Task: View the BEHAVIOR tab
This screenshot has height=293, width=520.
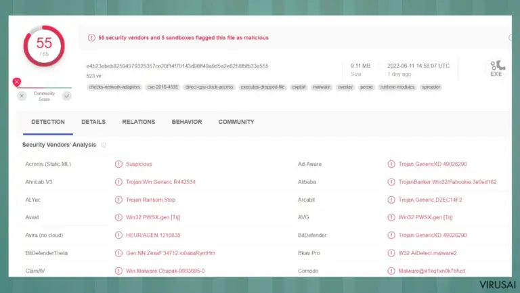Action: pos(187,122)
